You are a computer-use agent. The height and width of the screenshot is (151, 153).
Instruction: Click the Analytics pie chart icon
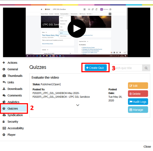pos(4,102)
